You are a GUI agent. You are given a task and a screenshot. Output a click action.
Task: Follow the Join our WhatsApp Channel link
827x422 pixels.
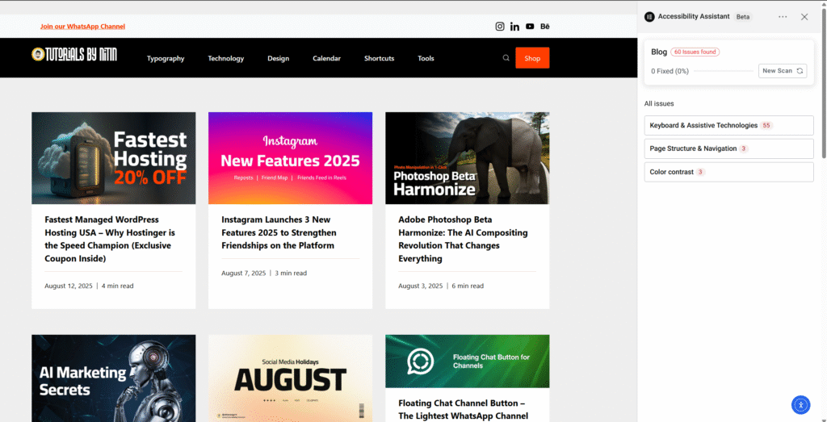point(83,27)
